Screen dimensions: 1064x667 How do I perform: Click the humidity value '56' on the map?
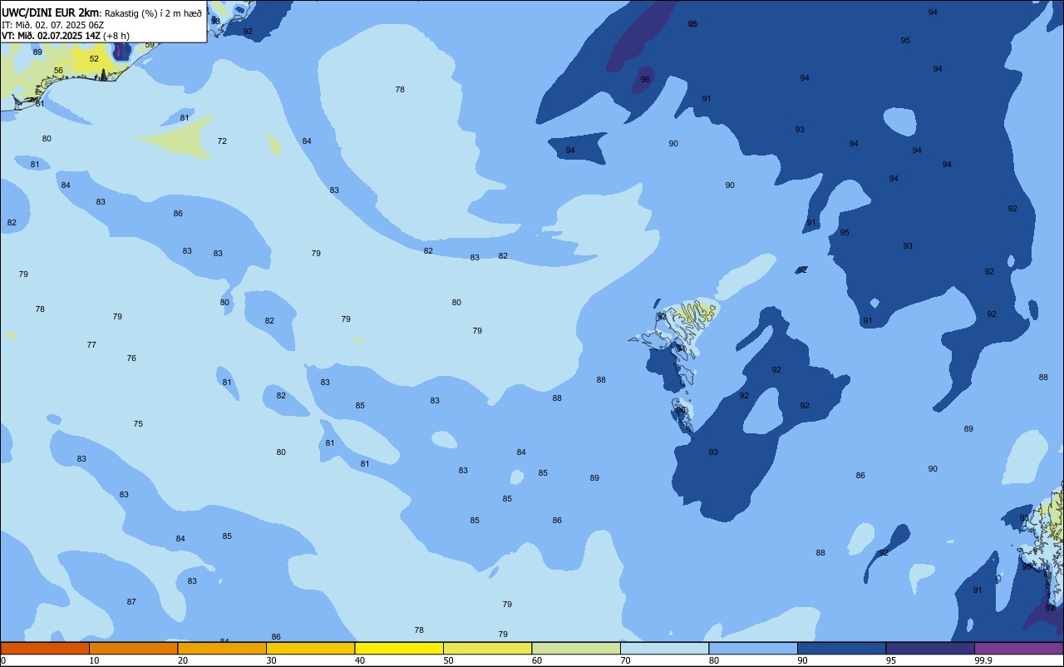tap(58, 71)
